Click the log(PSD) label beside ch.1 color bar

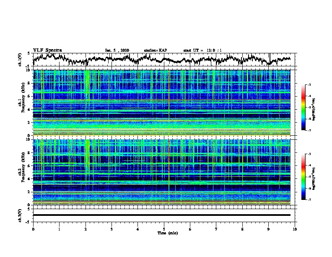pos(314,109)
